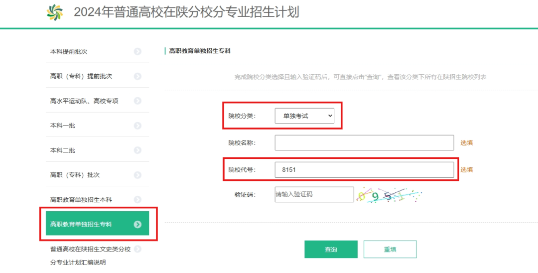538x273 pixels.
Task: Click arrow icon beside 高职（专科）批次
Action: [137, 175]
